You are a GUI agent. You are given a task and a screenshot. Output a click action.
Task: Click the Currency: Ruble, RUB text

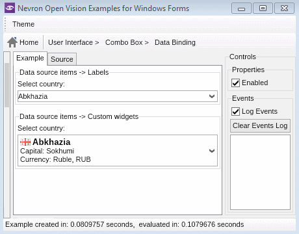(x=55, y=159)
